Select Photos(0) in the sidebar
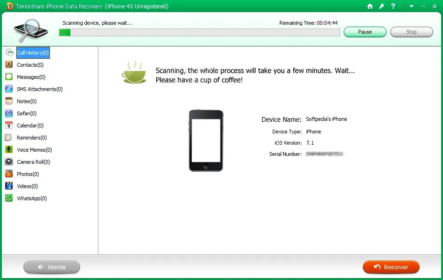Viewport: 443px width, 280px height. (x=28, y=174)
